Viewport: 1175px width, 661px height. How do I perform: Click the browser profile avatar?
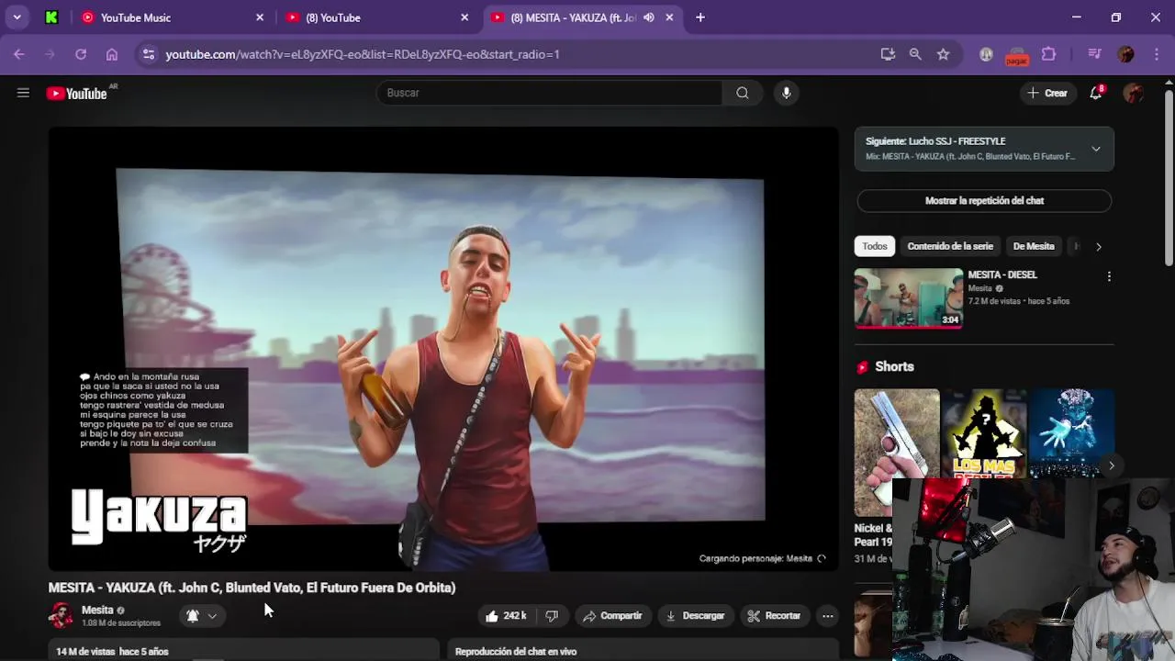(x=1125, y=54)
